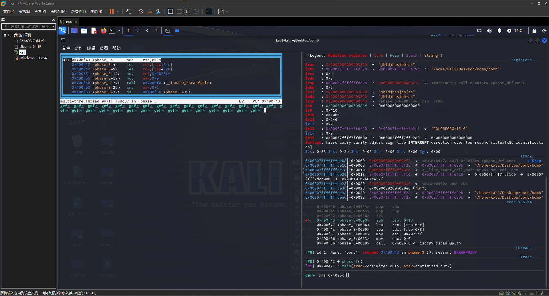Expand the Kali terminal launcher dropdown arrow

(119, 31)
